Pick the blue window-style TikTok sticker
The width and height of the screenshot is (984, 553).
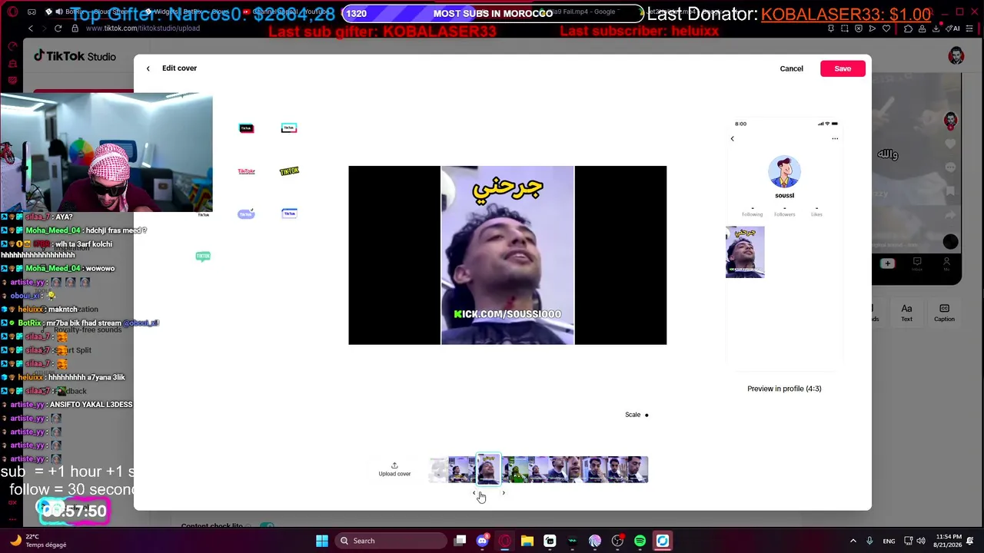coord(289,214)
